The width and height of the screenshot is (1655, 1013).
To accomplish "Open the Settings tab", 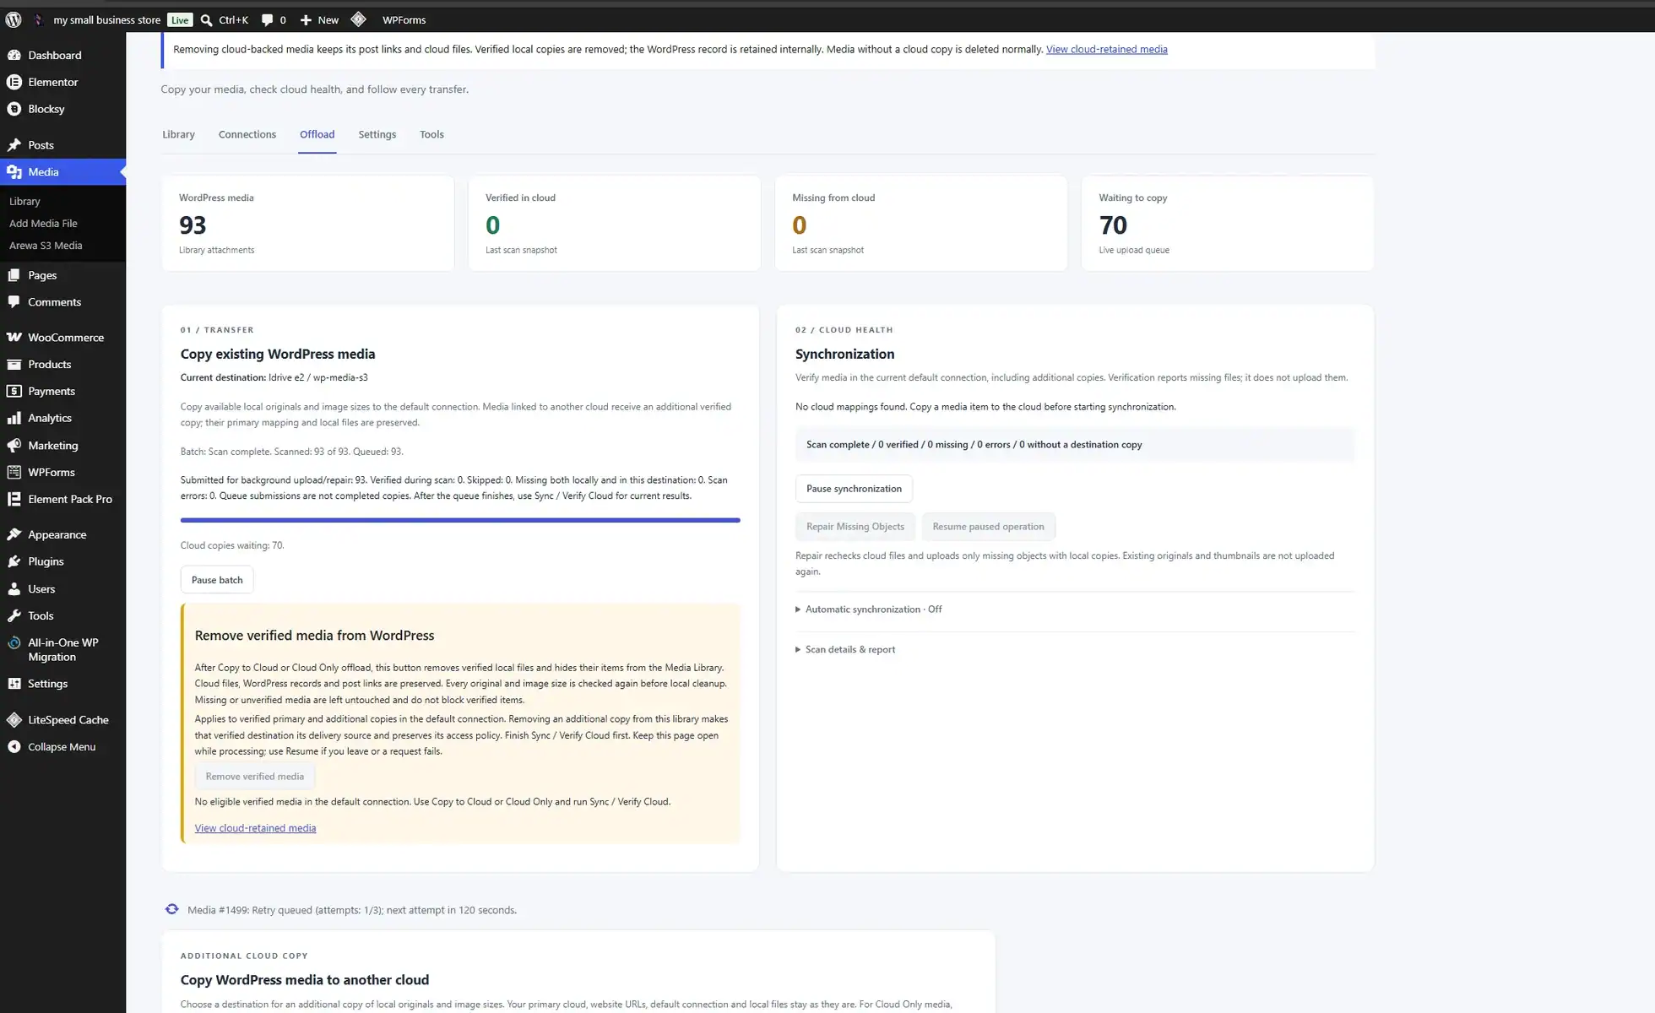I will (377, 134).
